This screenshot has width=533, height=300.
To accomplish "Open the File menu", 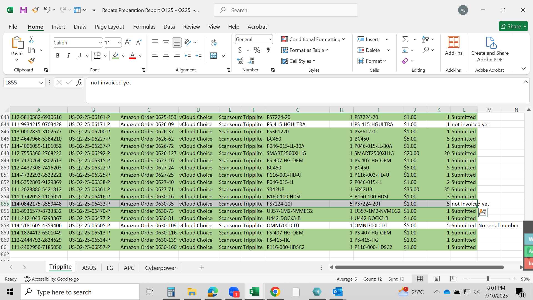I will click(13, 27).
